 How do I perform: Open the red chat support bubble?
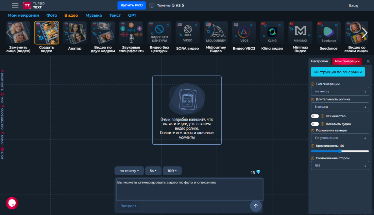12,203
